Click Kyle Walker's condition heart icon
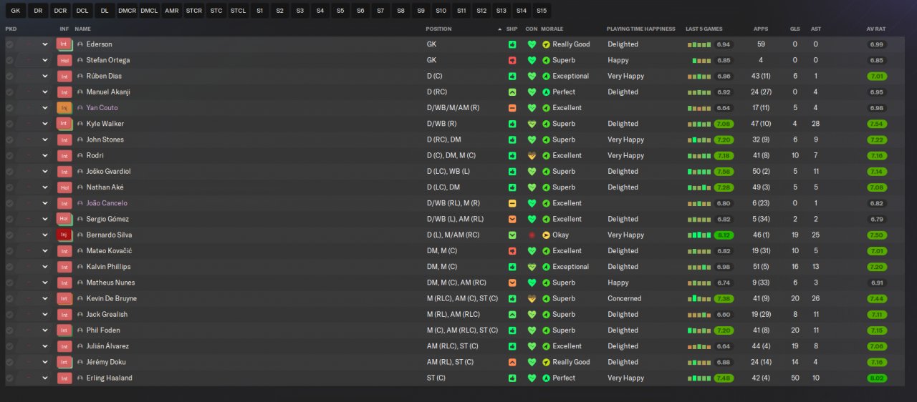Screen dimensions: 917x402 tap(532, 124)
